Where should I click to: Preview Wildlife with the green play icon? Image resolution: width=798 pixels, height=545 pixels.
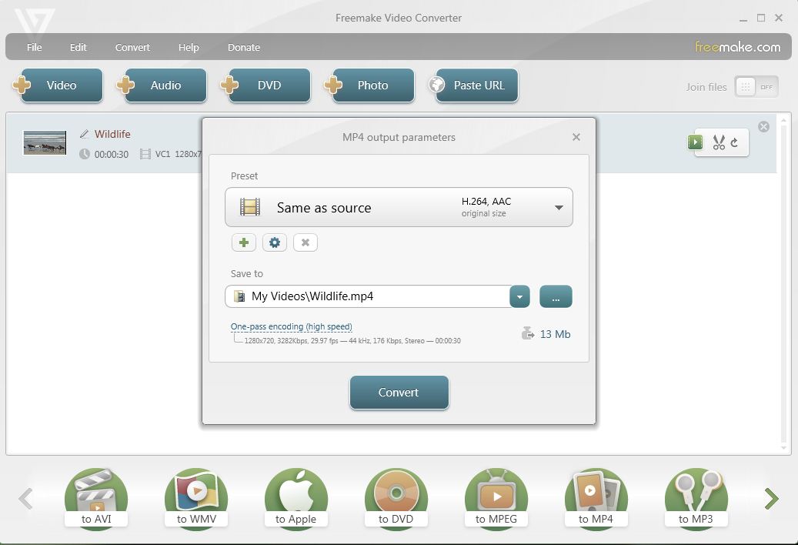tap(695, 142)
